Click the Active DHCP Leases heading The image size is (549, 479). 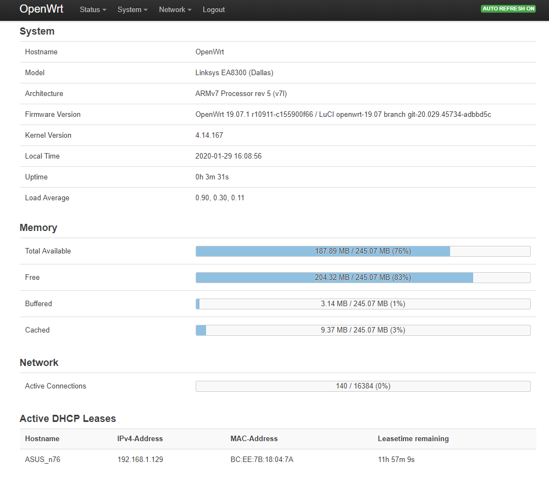[68, 419]
